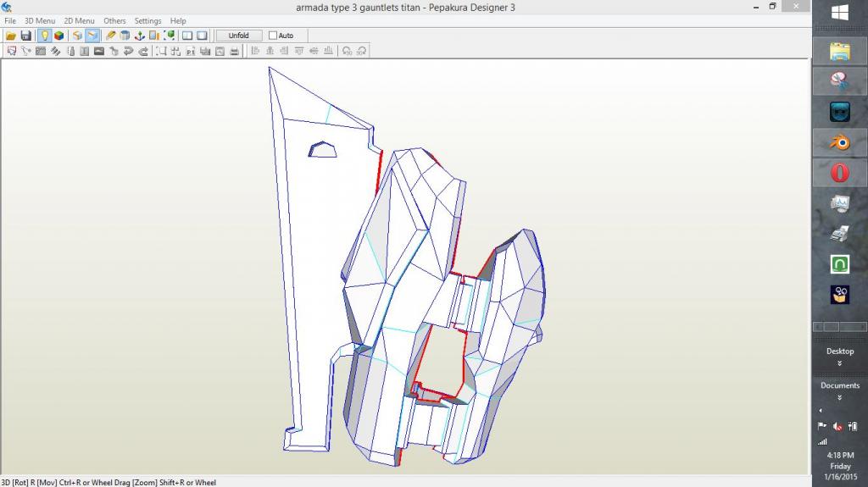Click the bracket selection frame icon

tap(161, 51)
